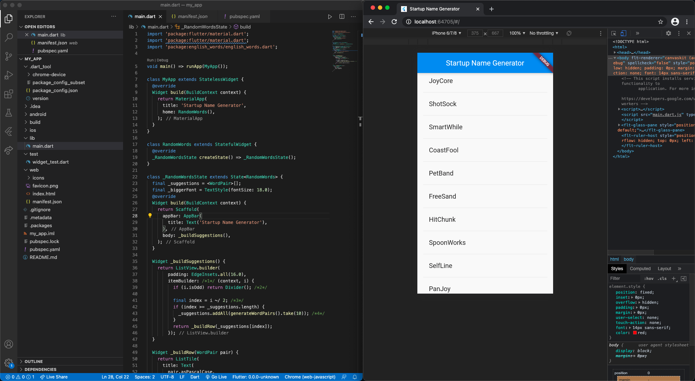The image size is (695, 381).
Task: Open the Flutter outline icon in the activity bar
Action: [9, 131]
